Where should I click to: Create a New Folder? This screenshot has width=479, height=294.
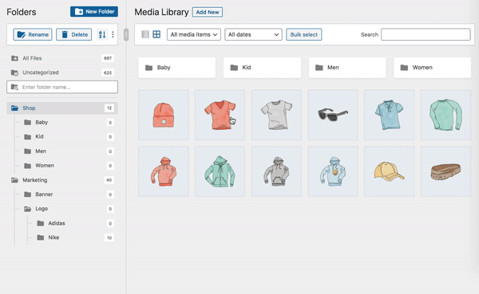click(94, 12)
